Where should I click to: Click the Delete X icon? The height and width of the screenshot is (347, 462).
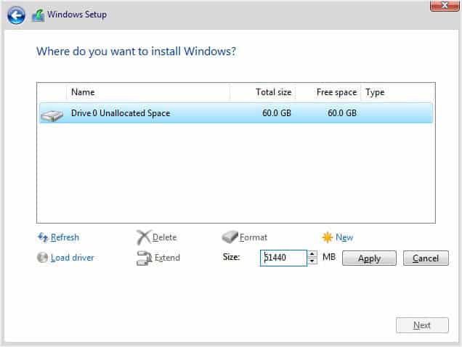[144, 237]
